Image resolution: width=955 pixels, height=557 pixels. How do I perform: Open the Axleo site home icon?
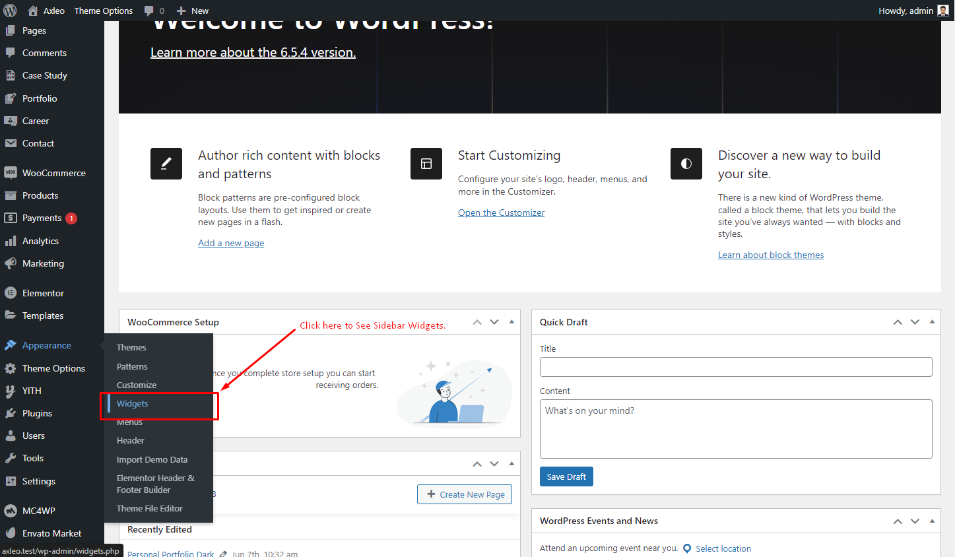point(33,11)
